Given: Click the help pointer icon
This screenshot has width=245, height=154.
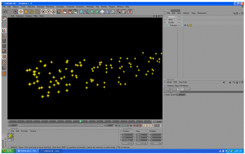Looking at the screenshot, I should [119, 12].
